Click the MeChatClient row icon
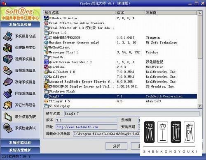Image resolution: width=206 pixels, height=160 pixels. click(46, 48)
